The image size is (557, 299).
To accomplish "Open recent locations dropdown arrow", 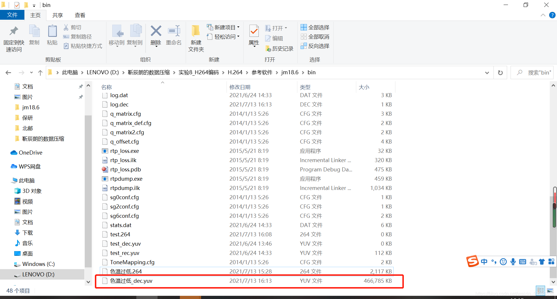I will coord(31,73).
